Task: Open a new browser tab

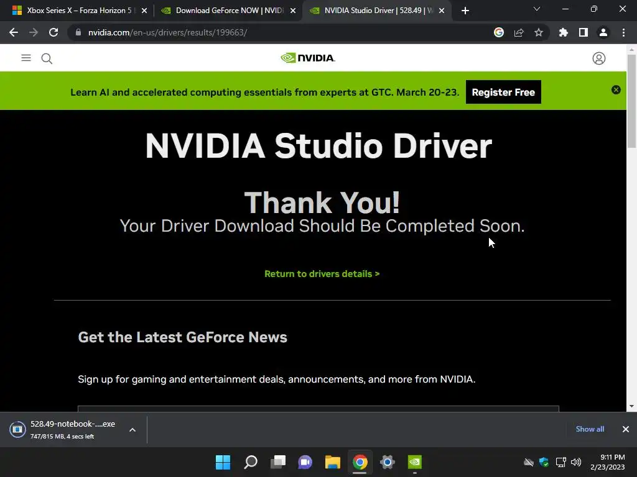Action: [465, 11]
